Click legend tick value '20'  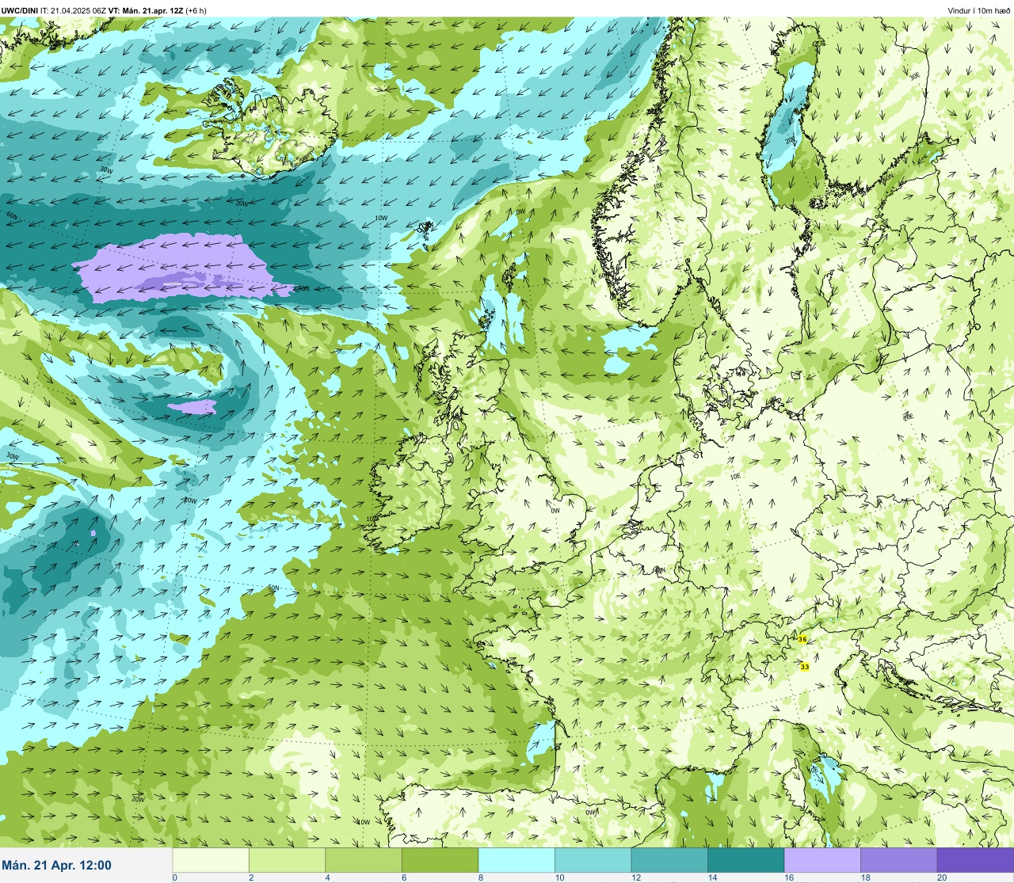[941, 877]
